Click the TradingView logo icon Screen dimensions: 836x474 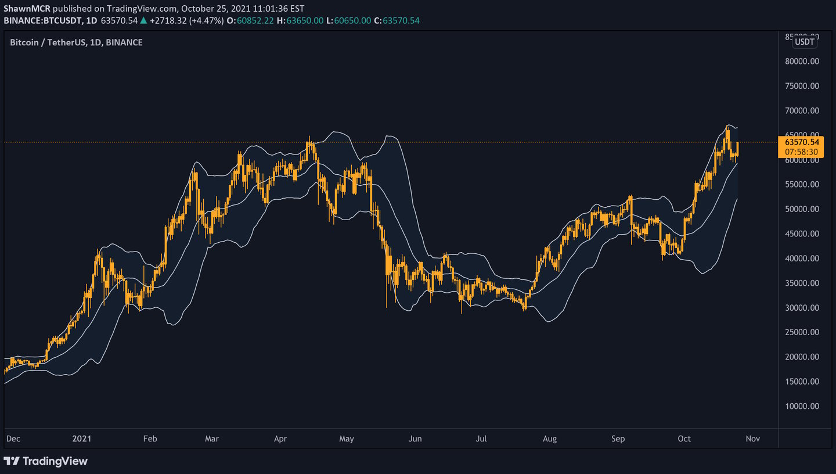click(13, 461)
